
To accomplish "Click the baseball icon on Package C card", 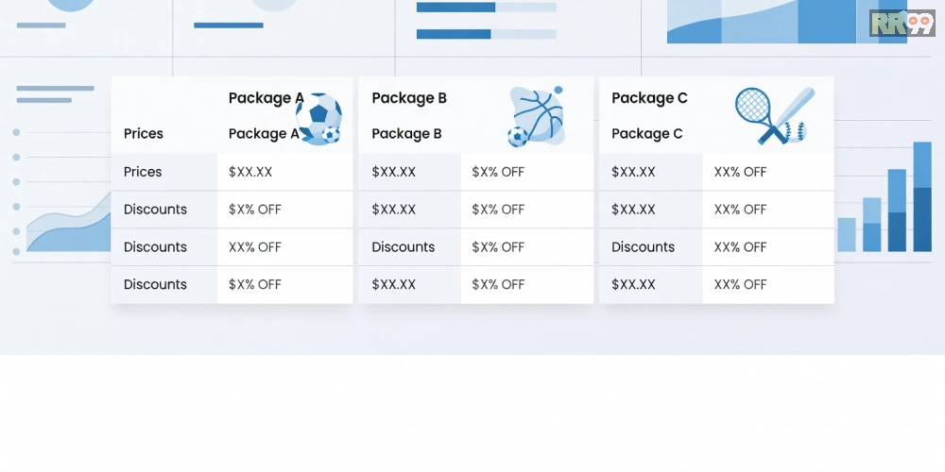I will pyautogui.click(x=795, y=130).
